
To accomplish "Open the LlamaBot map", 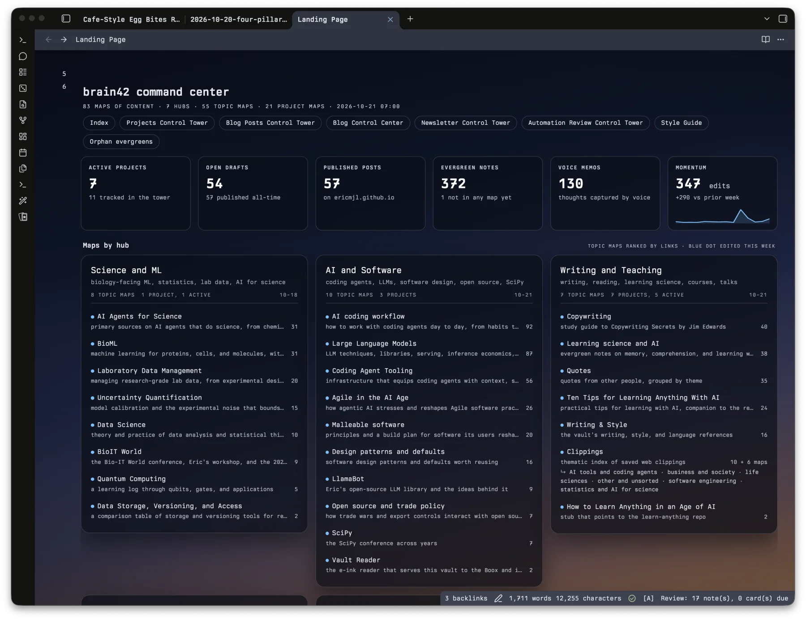I will [348, 479].
